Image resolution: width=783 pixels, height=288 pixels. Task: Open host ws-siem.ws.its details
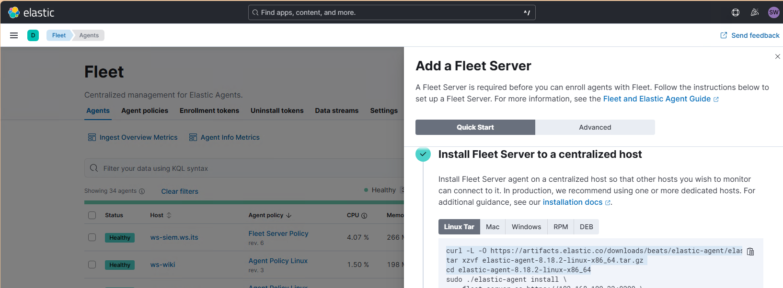point(174,237)
